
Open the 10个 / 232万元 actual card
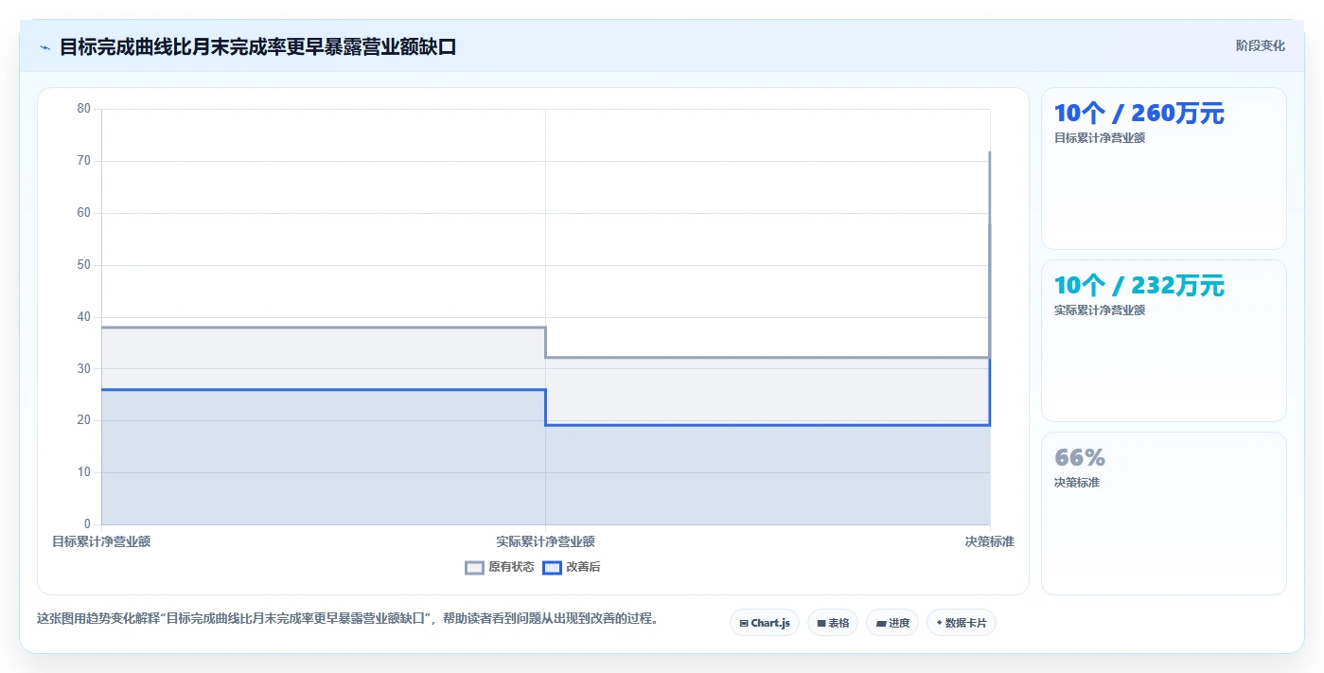pyautogui.click(x=1164, y=341)
